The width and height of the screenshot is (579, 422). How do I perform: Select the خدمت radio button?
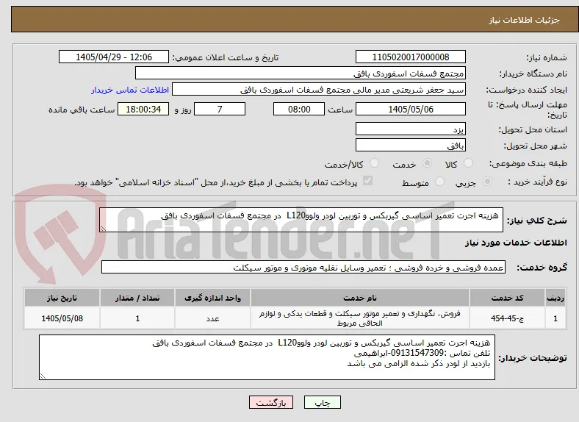tap(427, 163)
